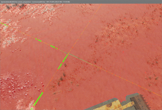Screen dimensions: 162x110
Task: Click the rock cluster on the left side
Action: pos(13,86)
